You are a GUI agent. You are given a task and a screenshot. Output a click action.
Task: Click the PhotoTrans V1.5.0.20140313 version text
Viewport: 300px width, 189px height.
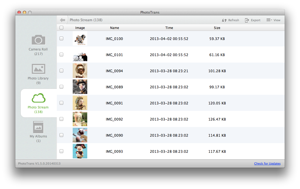39,163
